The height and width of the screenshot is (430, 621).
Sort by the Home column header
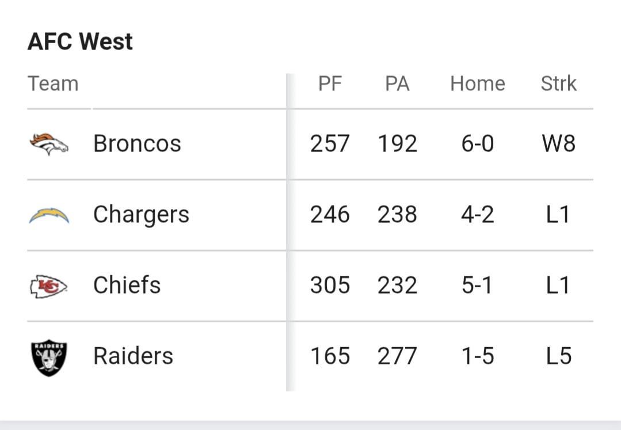[x=477, y=83]
